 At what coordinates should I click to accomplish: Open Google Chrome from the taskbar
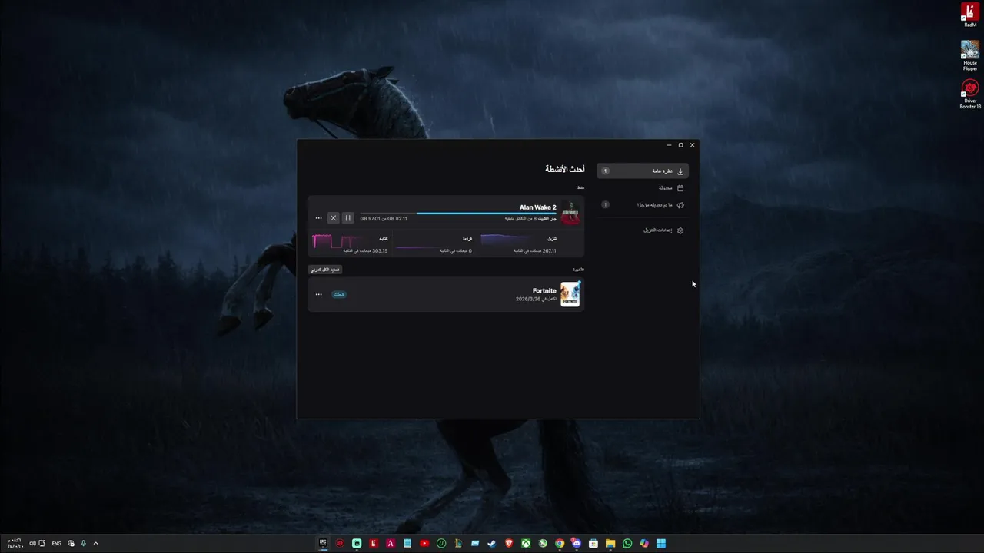[560, 543]
